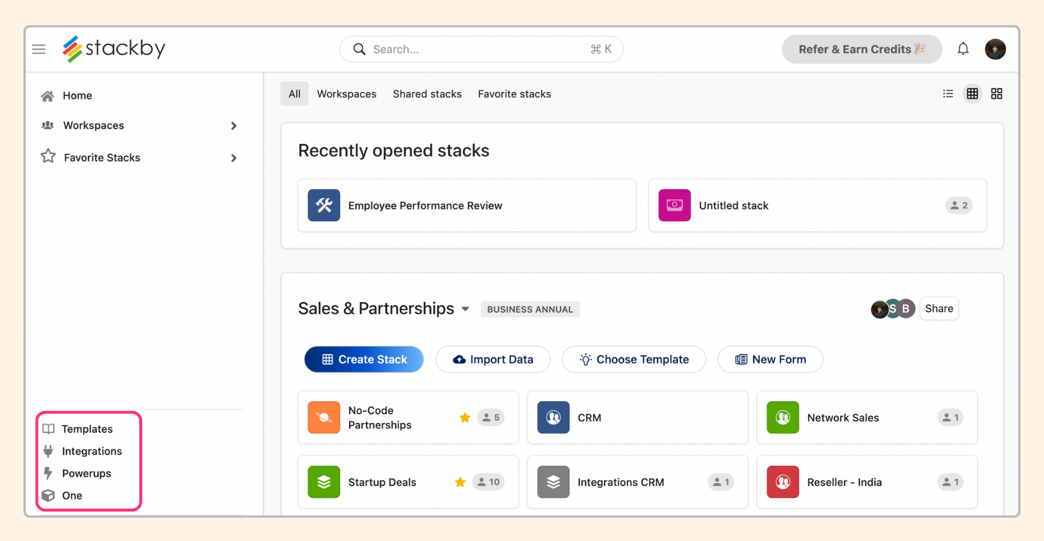Click the Templates book icon
Screen dimensions: 1044x541
click(x=49, y=429)
